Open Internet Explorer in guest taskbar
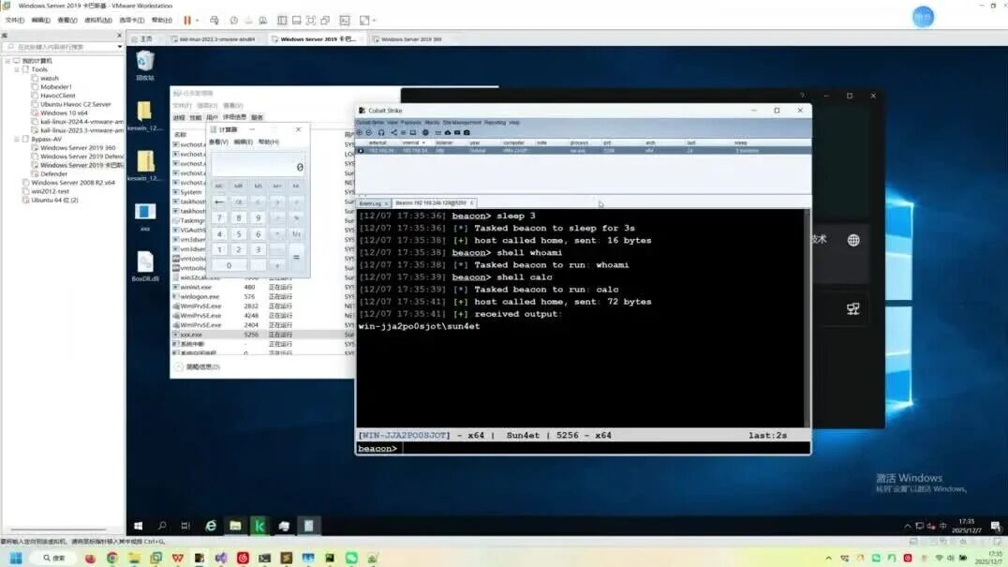 coord(210,526)
